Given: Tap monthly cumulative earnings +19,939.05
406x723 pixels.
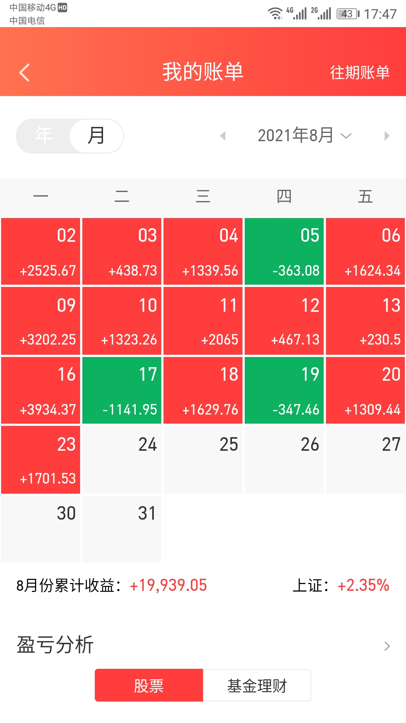Looking at the screenshot, I should coord(168,586).
